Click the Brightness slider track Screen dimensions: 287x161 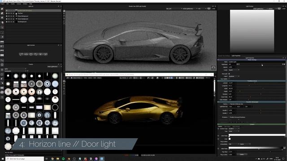(261, 64)
